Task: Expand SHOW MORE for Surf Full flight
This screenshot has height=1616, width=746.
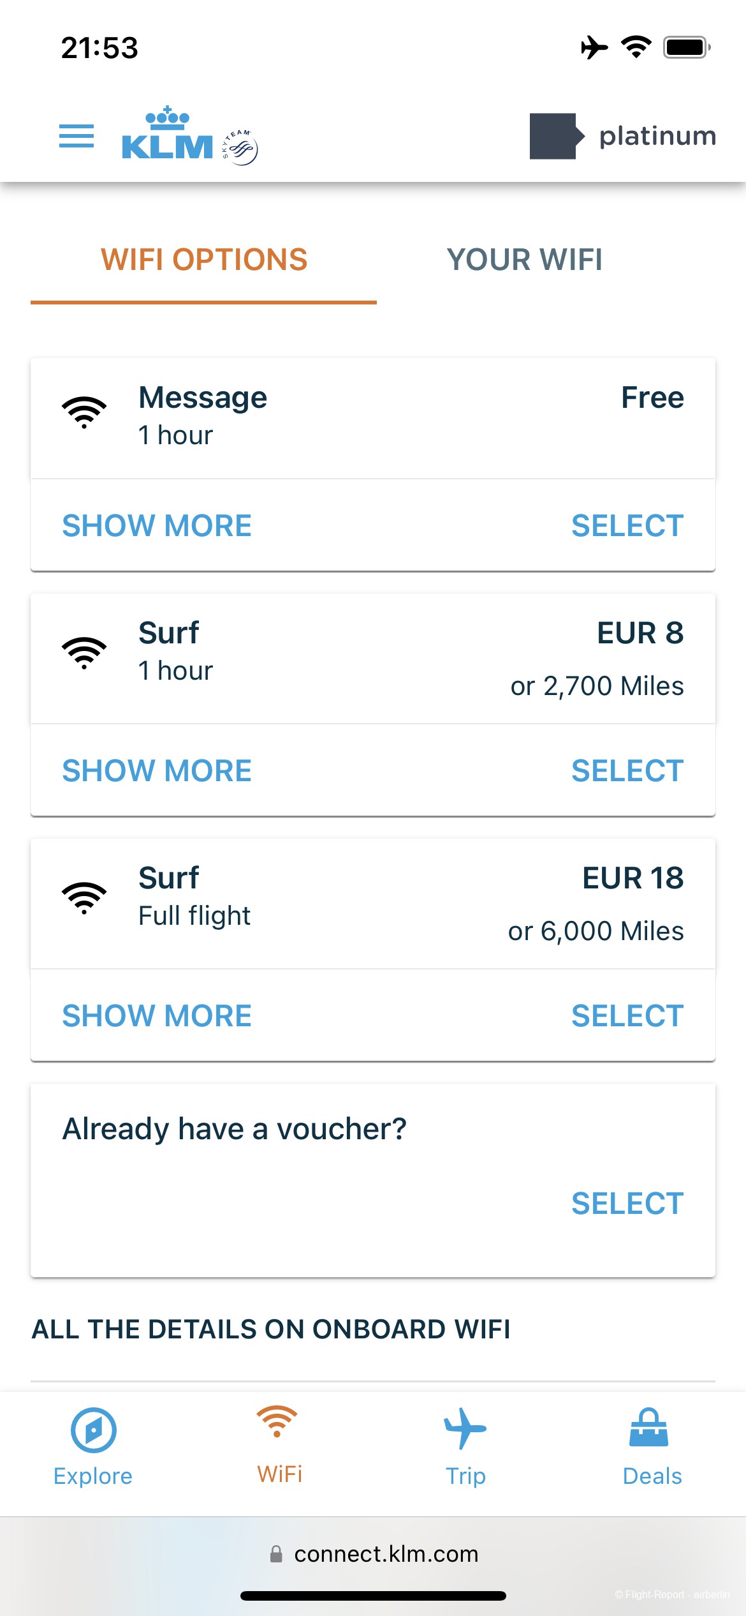Action: pos(157,1016)
